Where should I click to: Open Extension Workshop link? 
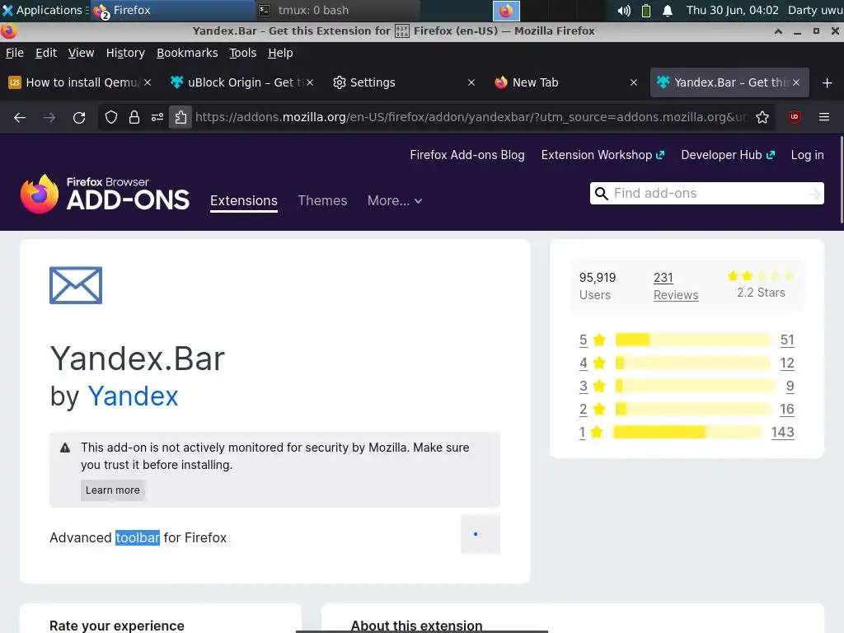(603, 155)
